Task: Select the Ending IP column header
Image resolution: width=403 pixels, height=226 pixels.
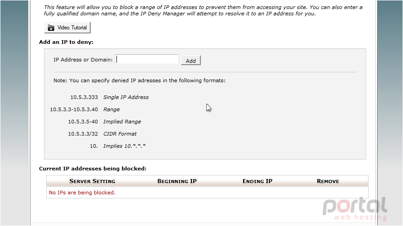Action: 257,181
